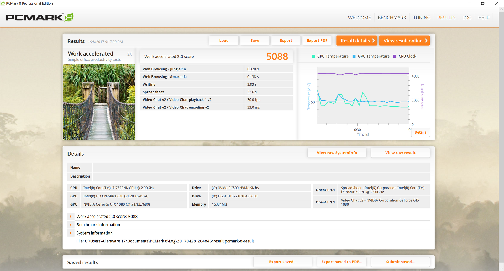
Task: Open View result online
Action: pyautogui.click(x=404, y=41)
